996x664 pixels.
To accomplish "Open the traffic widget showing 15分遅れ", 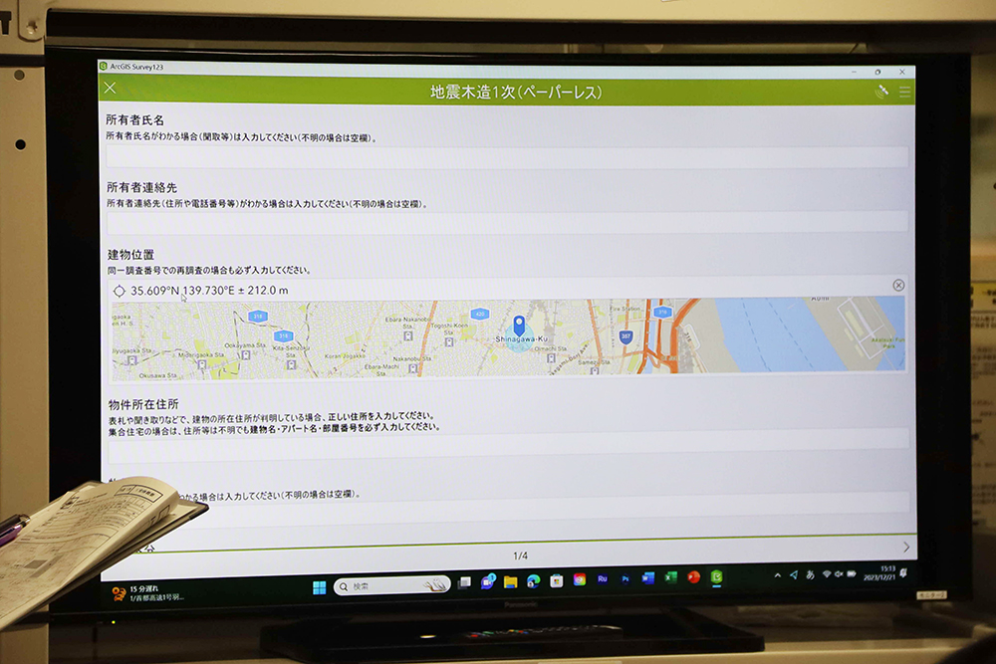I will 148,593.
